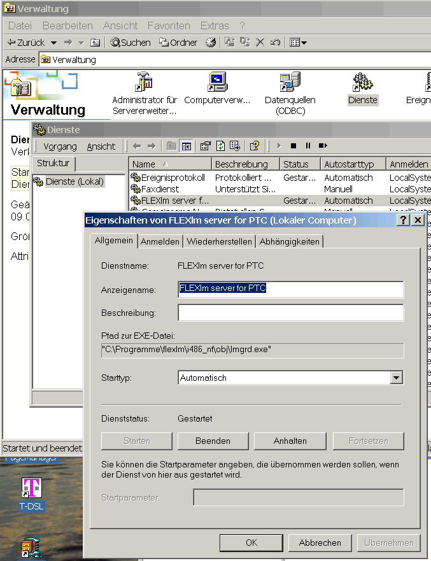
Task: Click the Adresse bar showing Verwaltung
Action: pos(235,59)
